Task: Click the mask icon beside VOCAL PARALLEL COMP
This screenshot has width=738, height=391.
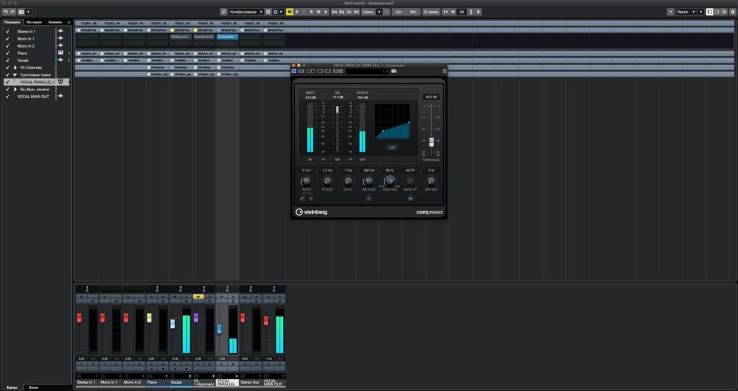Action: click(x=61, y=82)
